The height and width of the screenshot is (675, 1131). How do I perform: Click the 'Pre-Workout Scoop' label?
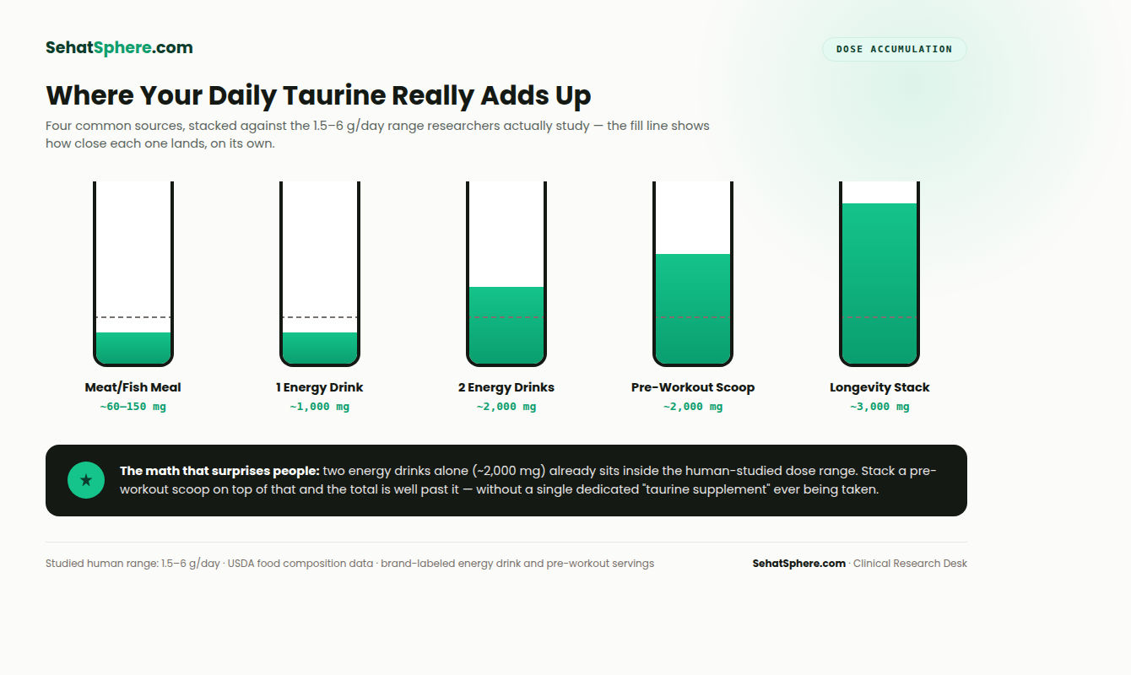click(x=693, y=387)
